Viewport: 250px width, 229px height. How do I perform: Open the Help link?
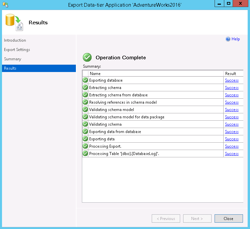[x=236, y=39]
